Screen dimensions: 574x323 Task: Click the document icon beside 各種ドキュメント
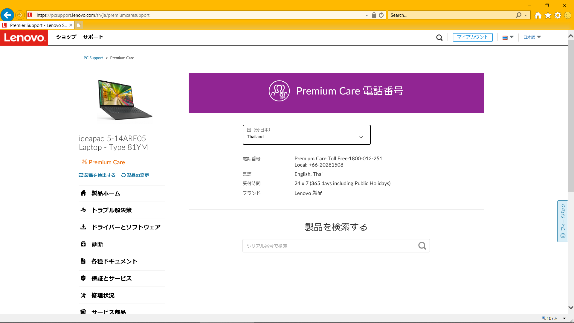tap(83, 261)
